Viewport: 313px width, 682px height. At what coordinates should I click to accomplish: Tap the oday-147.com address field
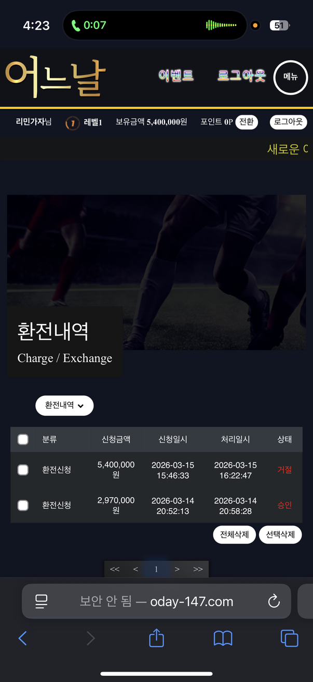pyautogui.click(x=156, y=602)
